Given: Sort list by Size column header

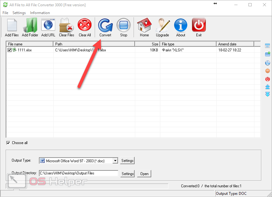Looking at the screenshot, I should pos(147,44).
